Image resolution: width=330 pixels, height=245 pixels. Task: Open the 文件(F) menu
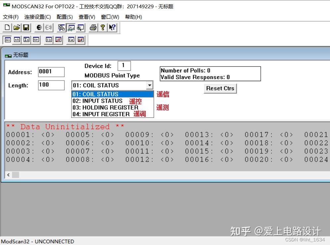11,17
